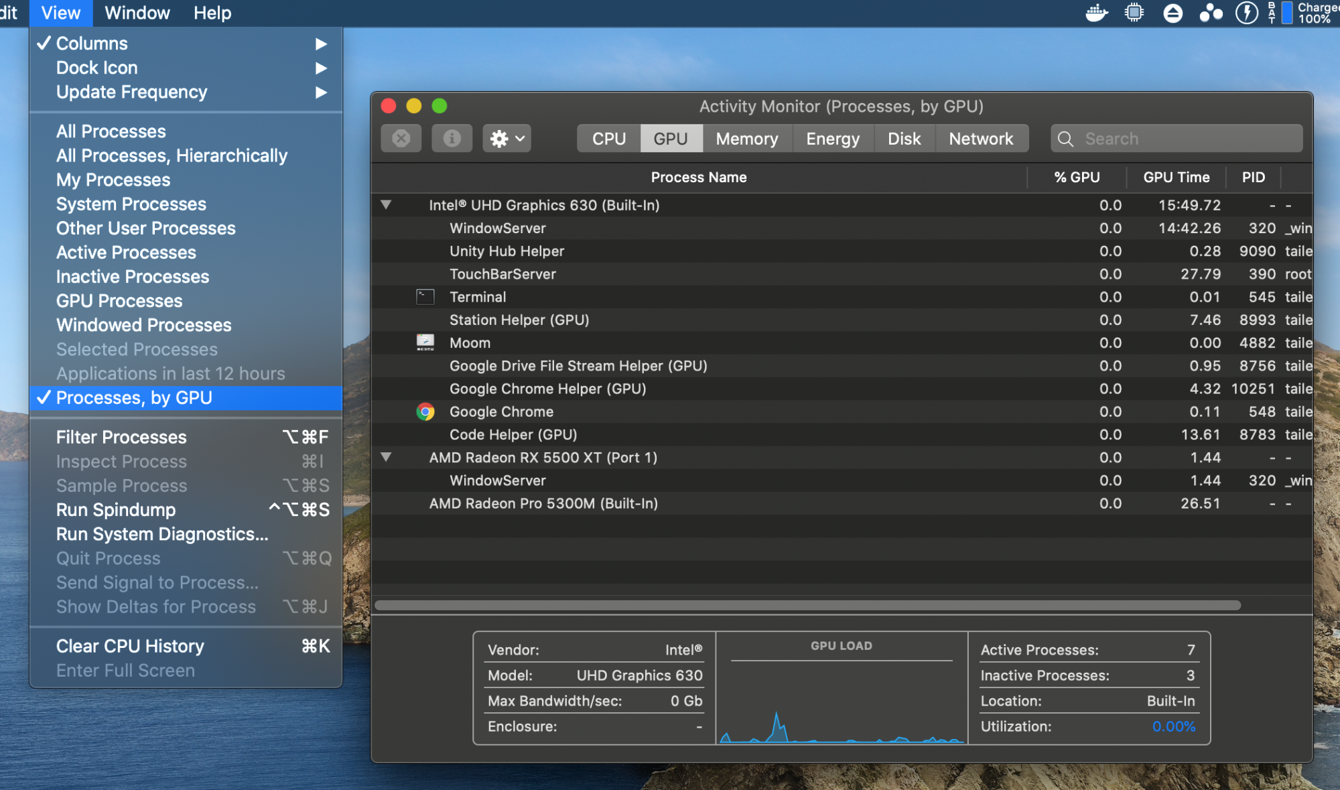Switch to the Memory tab
The width and height of the screenshot is (1340, 790).
coord(747,139)
